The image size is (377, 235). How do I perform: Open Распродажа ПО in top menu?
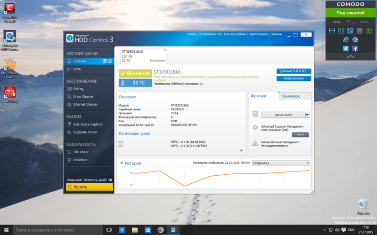210,34
